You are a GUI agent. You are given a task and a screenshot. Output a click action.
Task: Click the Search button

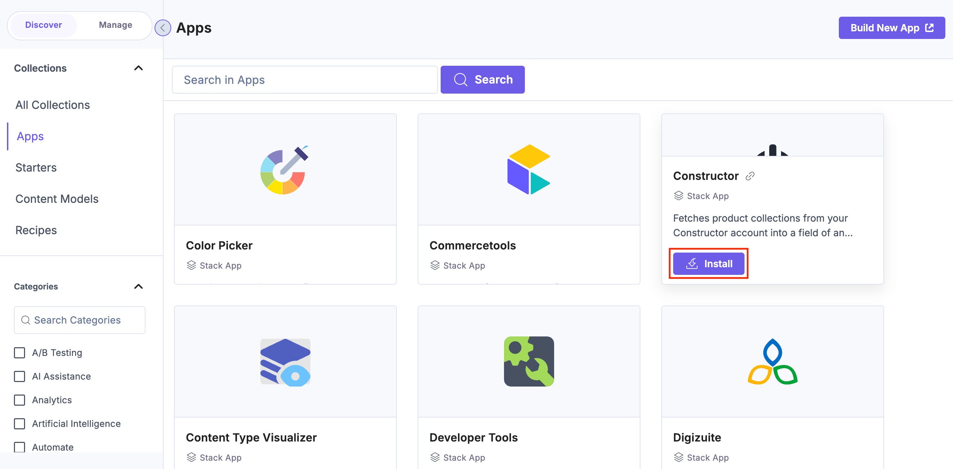coord(482,80)
